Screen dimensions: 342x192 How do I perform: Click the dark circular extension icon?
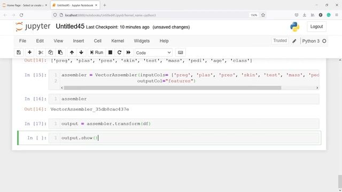point(321,15)
